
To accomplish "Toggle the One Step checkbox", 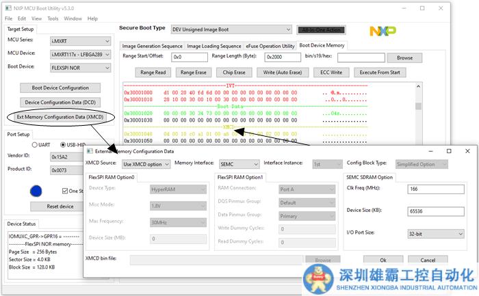I will pyautogui.click(x=66, y=191).
